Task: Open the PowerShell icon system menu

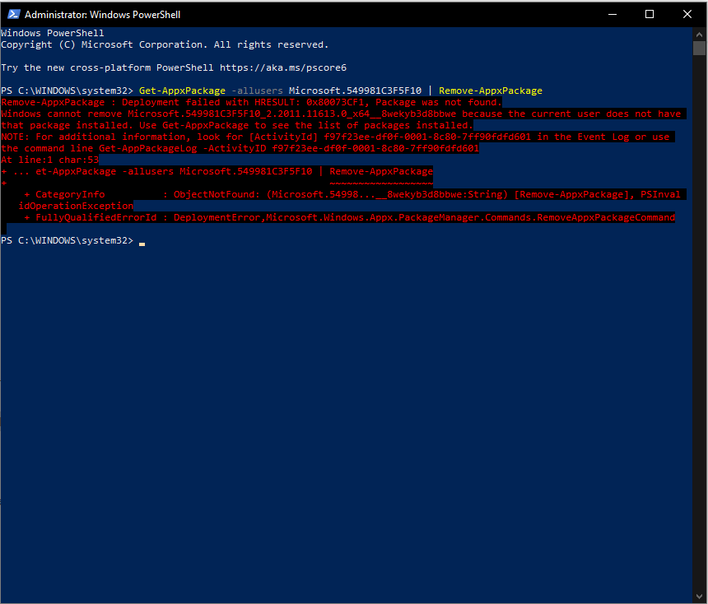Action: tap(13, 15)
